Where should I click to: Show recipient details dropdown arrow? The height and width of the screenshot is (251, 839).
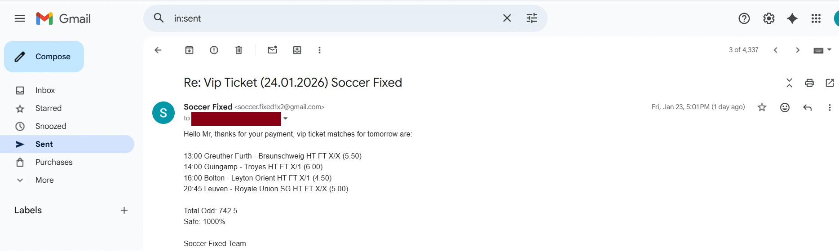click(286, 119)
